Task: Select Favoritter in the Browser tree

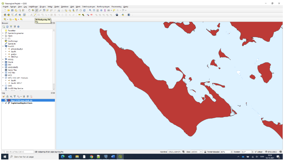Action: click(12, 31)
